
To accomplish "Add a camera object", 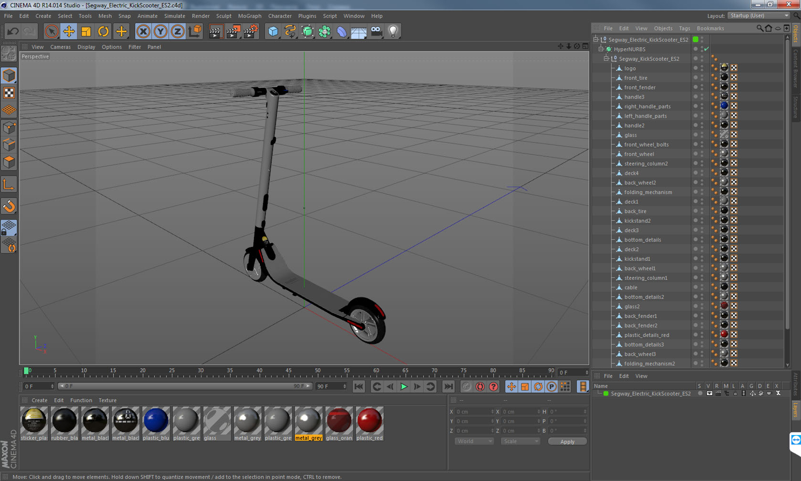I will tap(376, 31).
